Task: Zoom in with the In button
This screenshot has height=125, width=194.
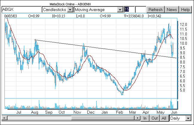Action: pos(145,118)
